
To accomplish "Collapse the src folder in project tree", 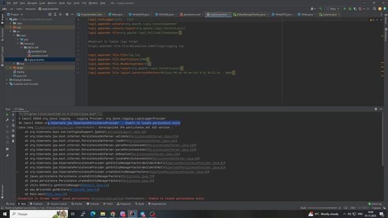I will pos(11,31).
